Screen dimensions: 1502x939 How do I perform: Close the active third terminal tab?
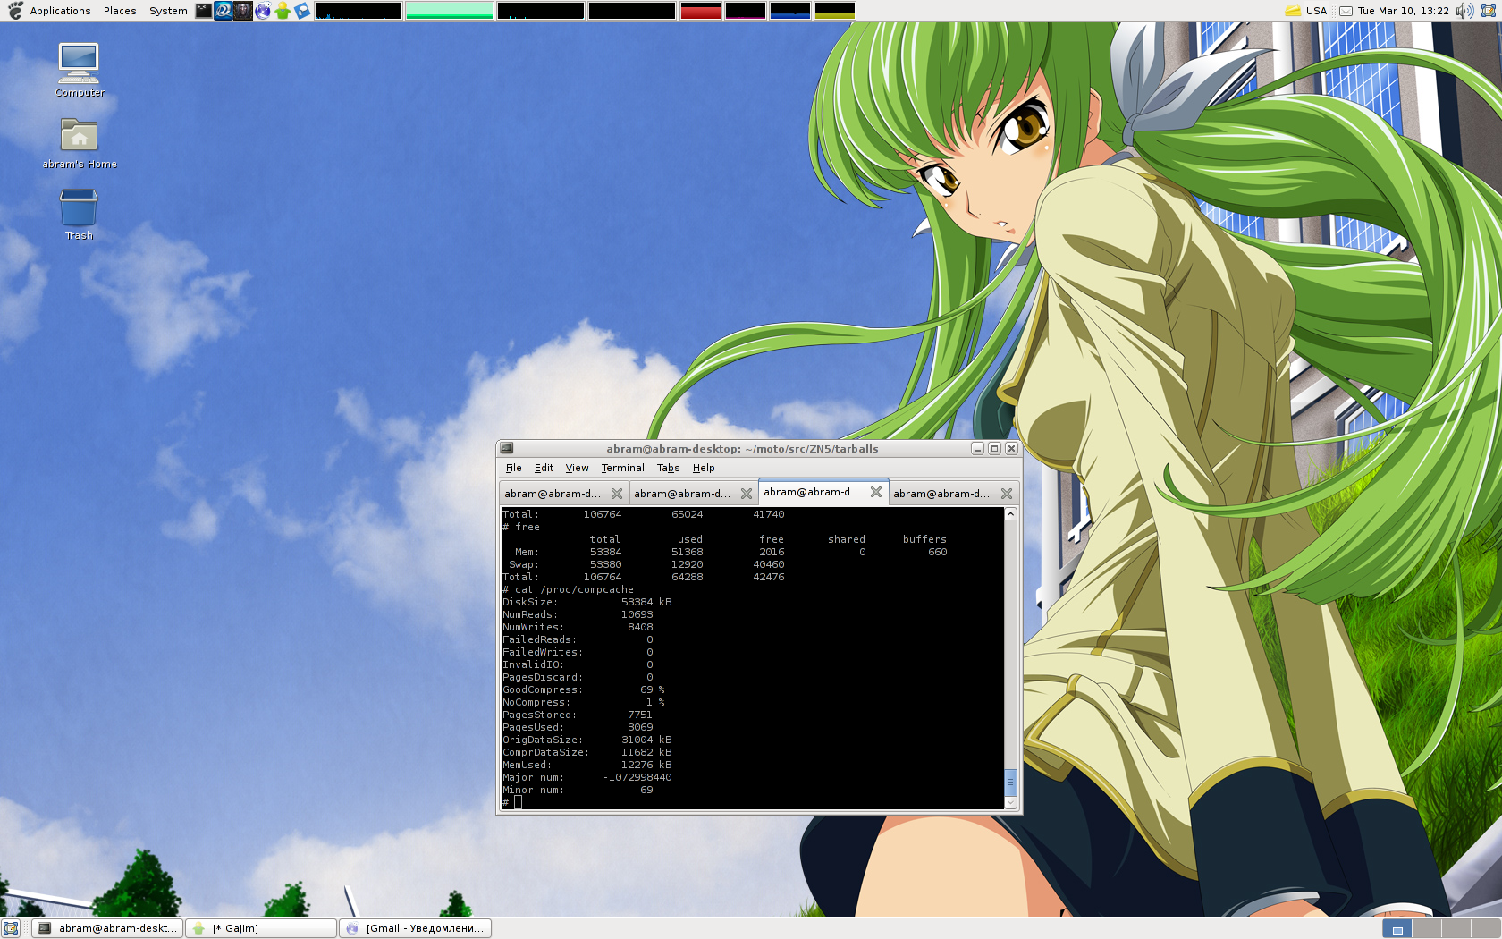tap(876, 492)
